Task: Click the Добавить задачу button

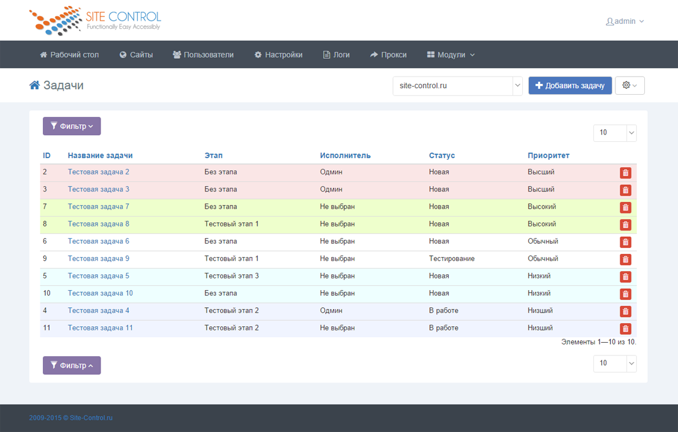Action: (x=570, y=86)
